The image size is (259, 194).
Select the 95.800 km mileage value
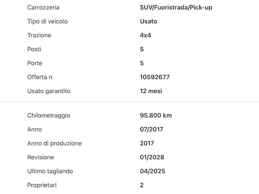click(156, 116)
